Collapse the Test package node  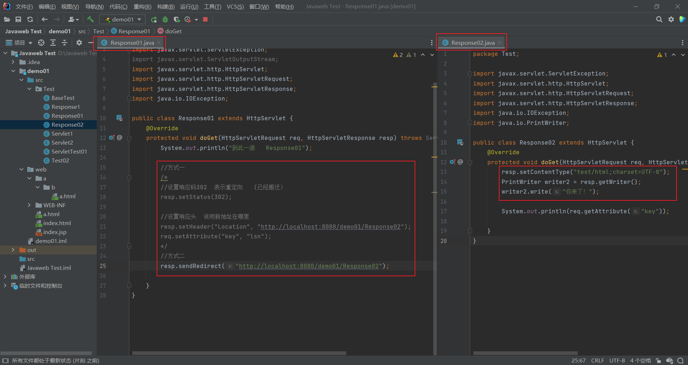pyautogui.click(x=29, y=89)
